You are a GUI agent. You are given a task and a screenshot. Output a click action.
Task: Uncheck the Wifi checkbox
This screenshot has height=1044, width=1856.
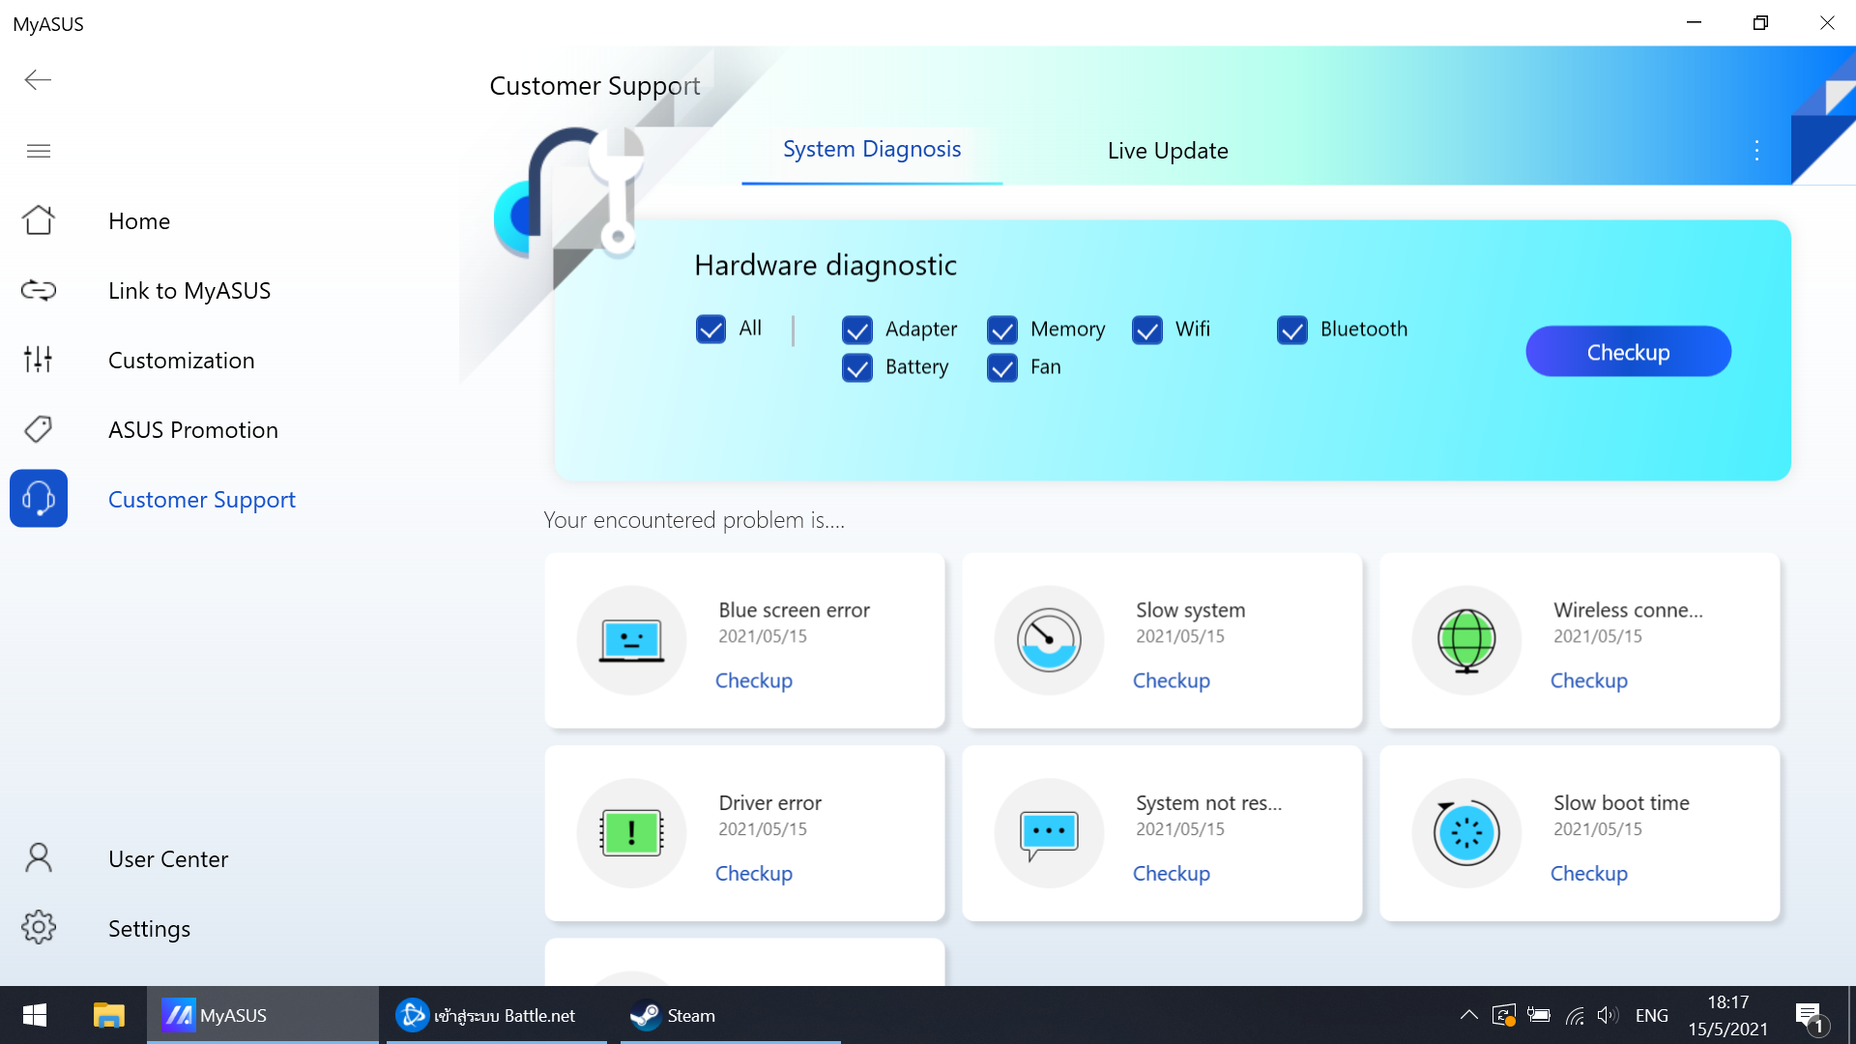(1146, 330)
